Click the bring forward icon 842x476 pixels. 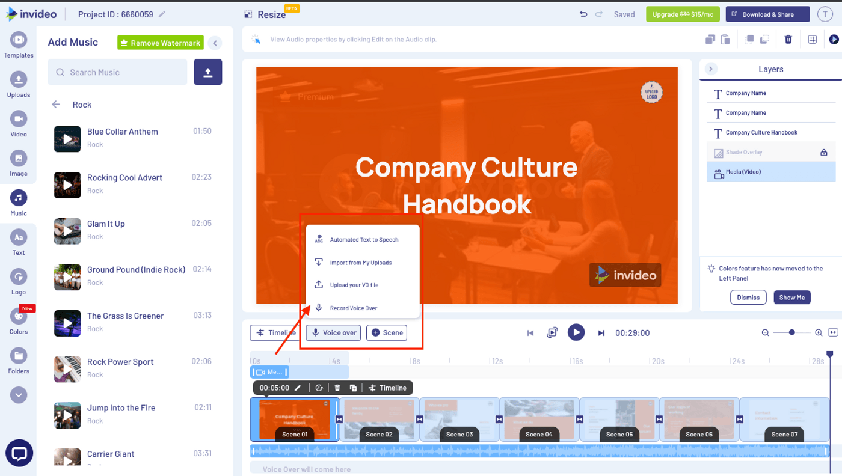749,40
